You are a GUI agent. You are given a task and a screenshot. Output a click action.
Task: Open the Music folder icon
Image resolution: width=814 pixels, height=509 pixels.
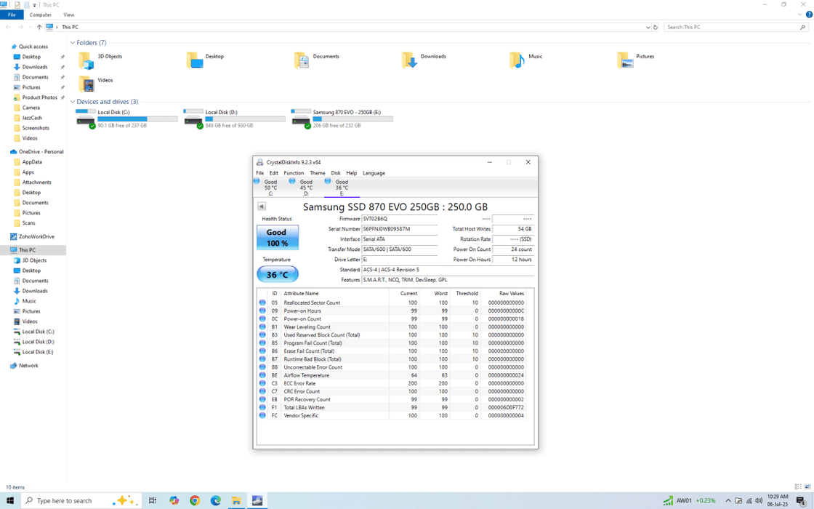517,60
